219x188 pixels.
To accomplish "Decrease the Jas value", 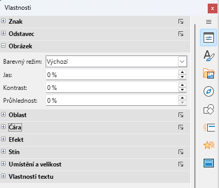I will (x=182, y=77).
